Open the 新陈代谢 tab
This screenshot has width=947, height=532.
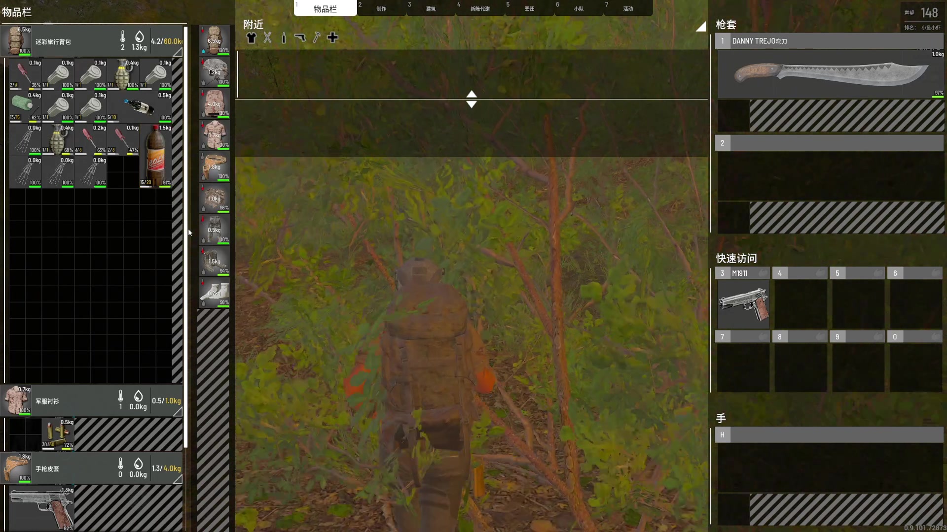pyautogui.click(x=480, y=8)
